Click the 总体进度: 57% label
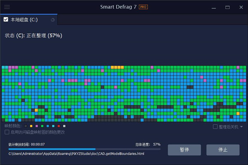This screenshot has height=165, width=248. click(148, 144)
